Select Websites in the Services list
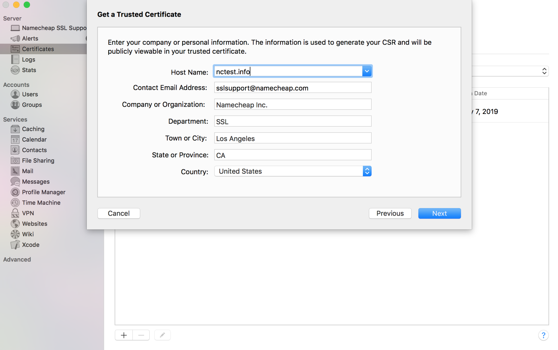 (35, 224)
